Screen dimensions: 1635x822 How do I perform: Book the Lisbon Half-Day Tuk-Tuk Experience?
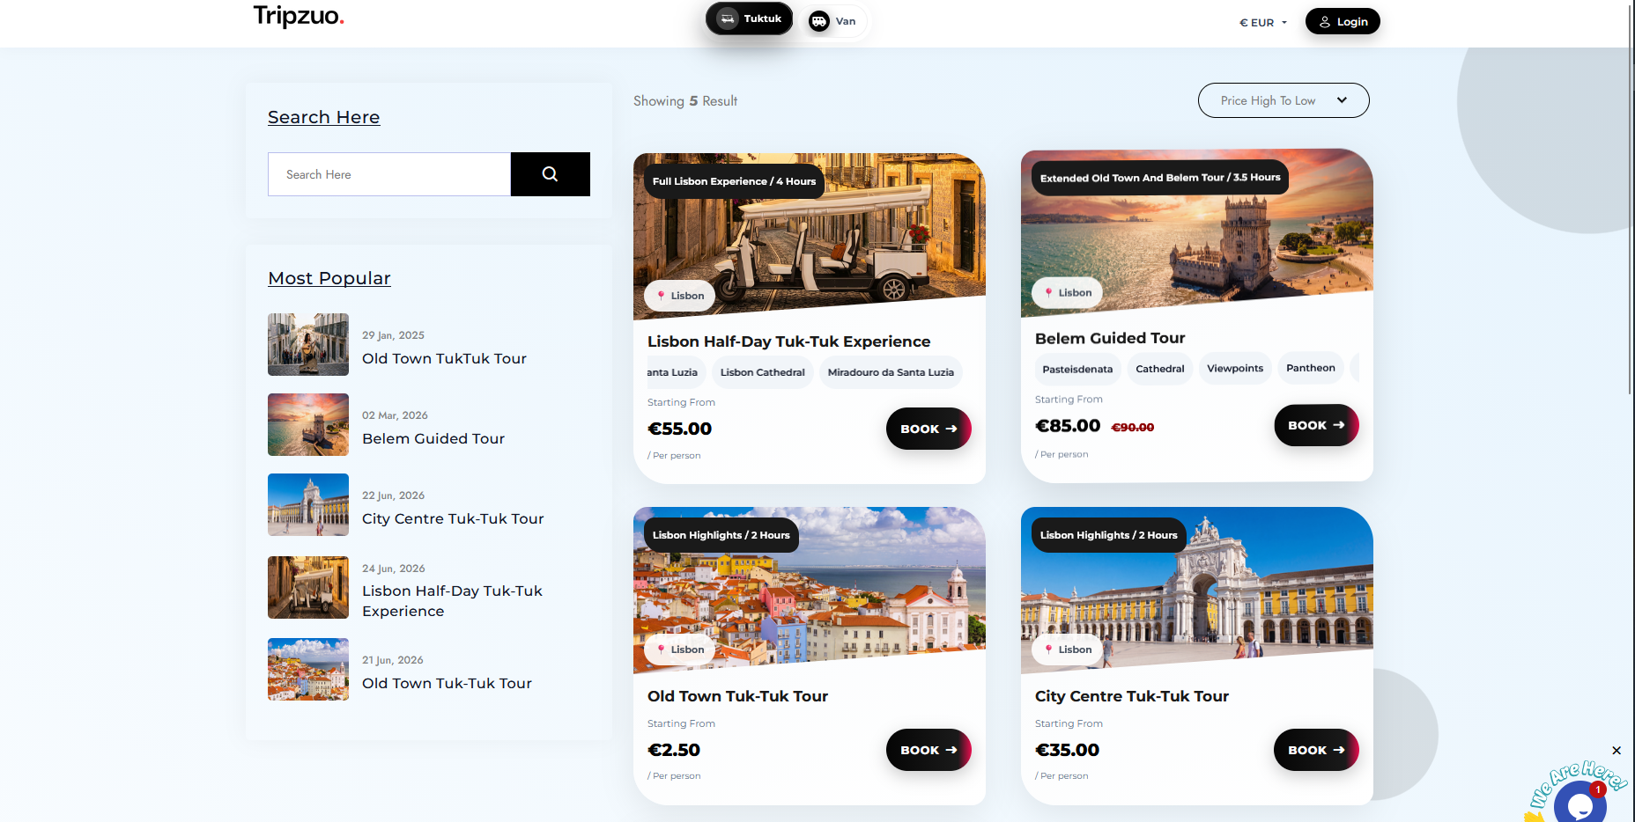pos(928,429)
